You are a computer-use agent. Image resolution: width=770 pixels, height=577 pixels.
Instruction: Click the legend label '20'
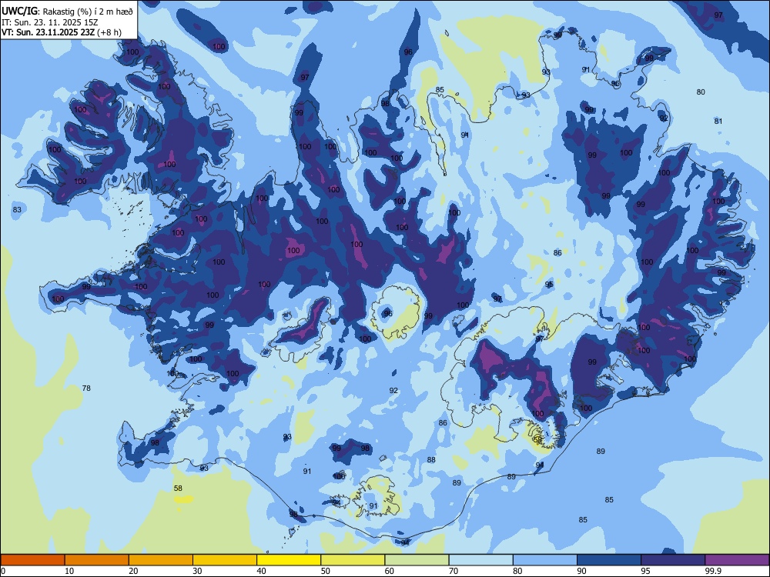click(x=133, y=571)
